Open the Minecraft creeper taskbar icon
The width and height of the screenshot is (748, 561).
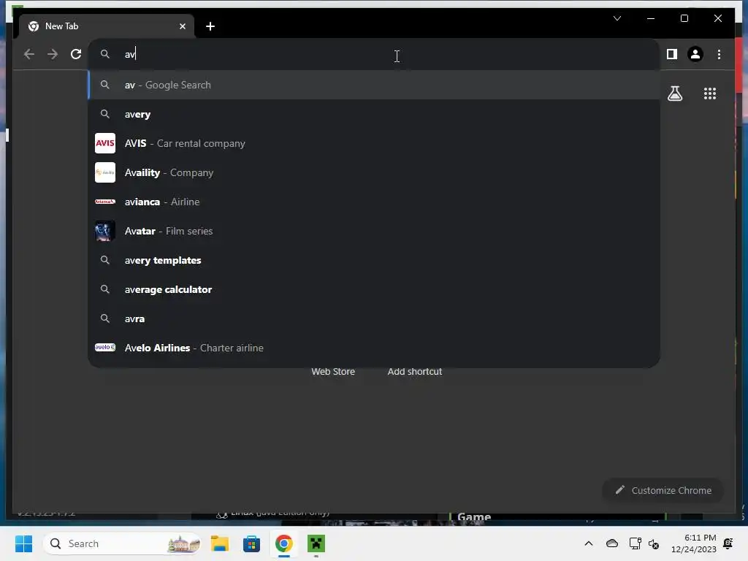tap(316, 543)
